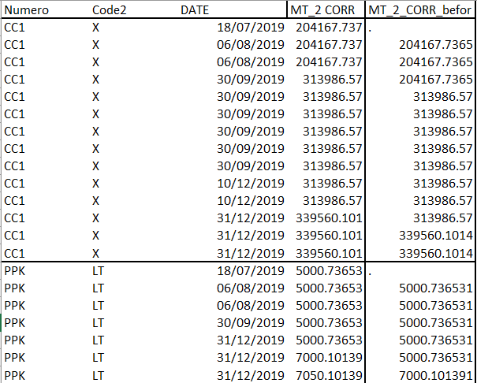Select the LT cell in the 7050.10139 row
This screenshot has width=477, height=383.
pos(95,374)
